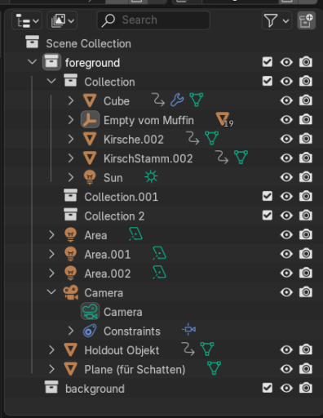
Task: Click Kirsche.002 mesh data icon
Action: [212, 138]
